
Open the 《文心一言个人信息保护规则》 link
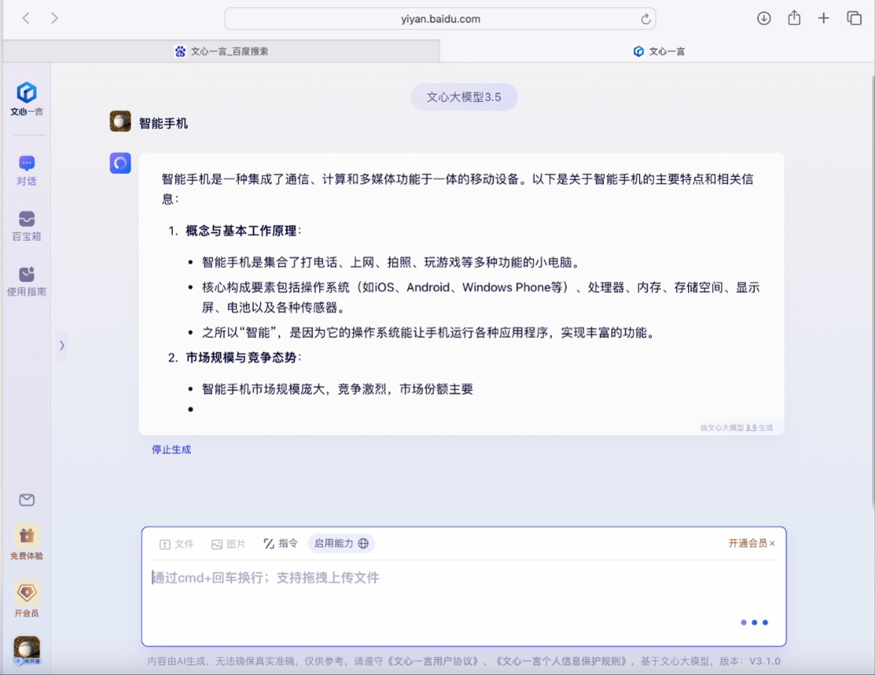(x=562, y=661)
